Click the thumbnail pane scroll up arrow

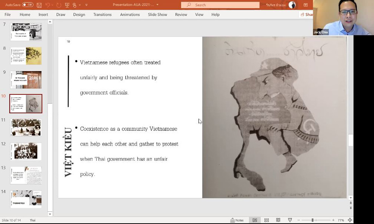tap(50, 22)
